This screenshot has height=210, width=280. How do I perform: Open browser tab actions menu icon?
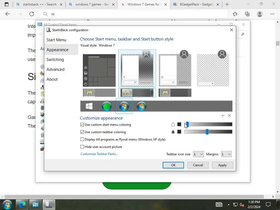(7, 4)
